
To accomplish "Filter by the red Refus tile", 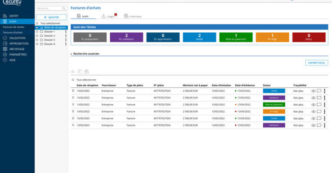I will [x=309, y=37].
